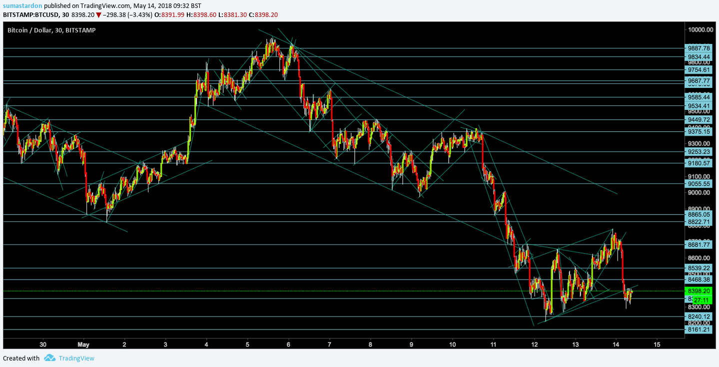The image size is (719, 367).
Task: Click the Created with footer text
Action: 21,358
